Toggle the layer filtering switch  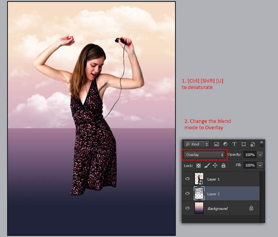point(261,144)
